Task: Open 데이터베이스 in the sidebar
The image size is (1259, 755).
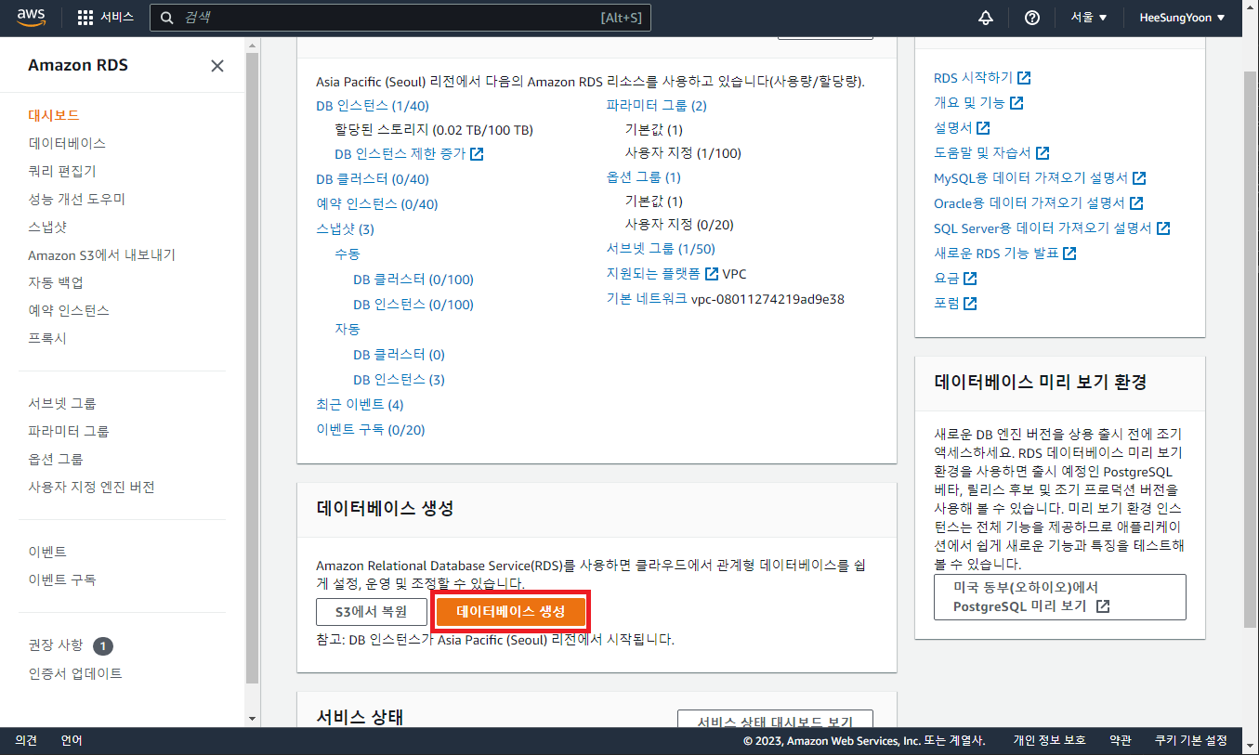Action: (x=67, y=143)
